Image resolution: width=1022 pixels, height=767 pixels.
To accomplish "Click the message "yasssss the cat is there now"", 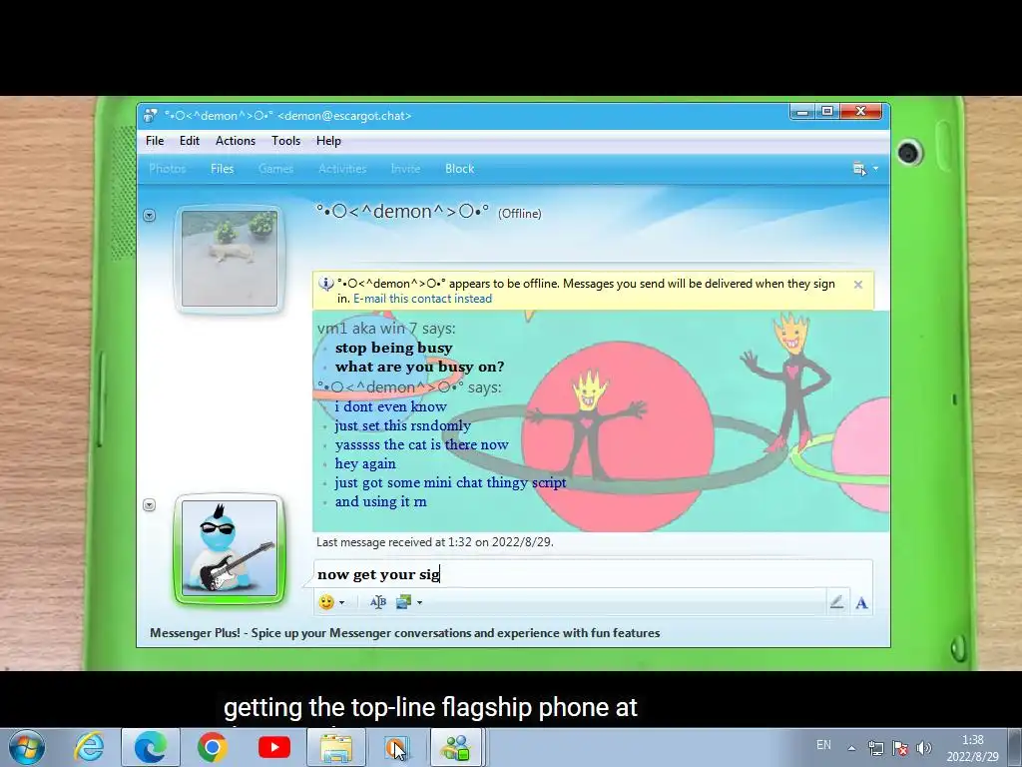I will 422,444.
